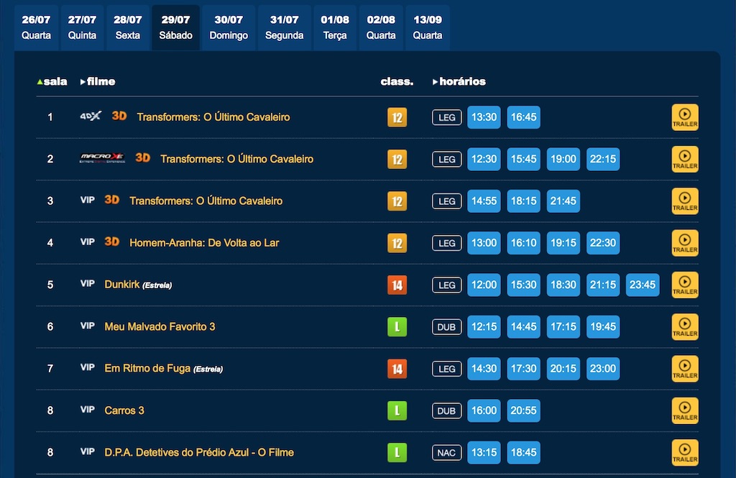
Task: Open the 27/07 Quinta tab
Action: click(82, 27)
